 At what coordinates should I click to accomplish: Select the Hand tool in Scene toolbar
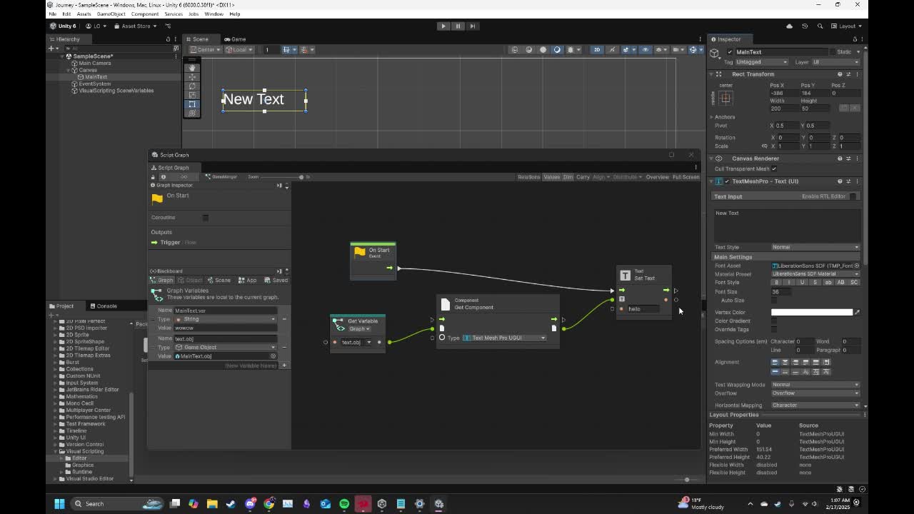pos(191,68)
